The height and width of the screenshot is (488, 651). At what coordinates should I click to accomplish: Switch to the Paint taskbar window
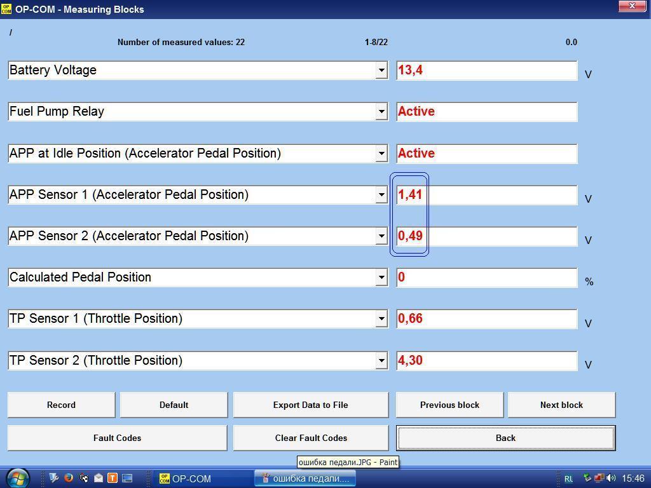tap(305, 478)
